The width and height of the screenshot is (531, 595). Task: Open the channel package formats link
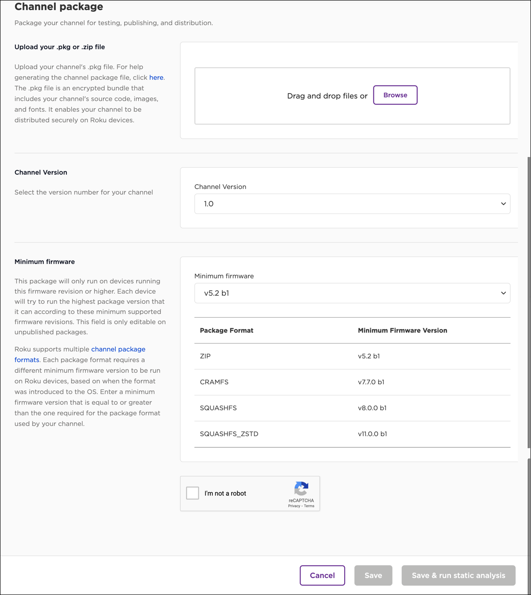pos(118,349)
